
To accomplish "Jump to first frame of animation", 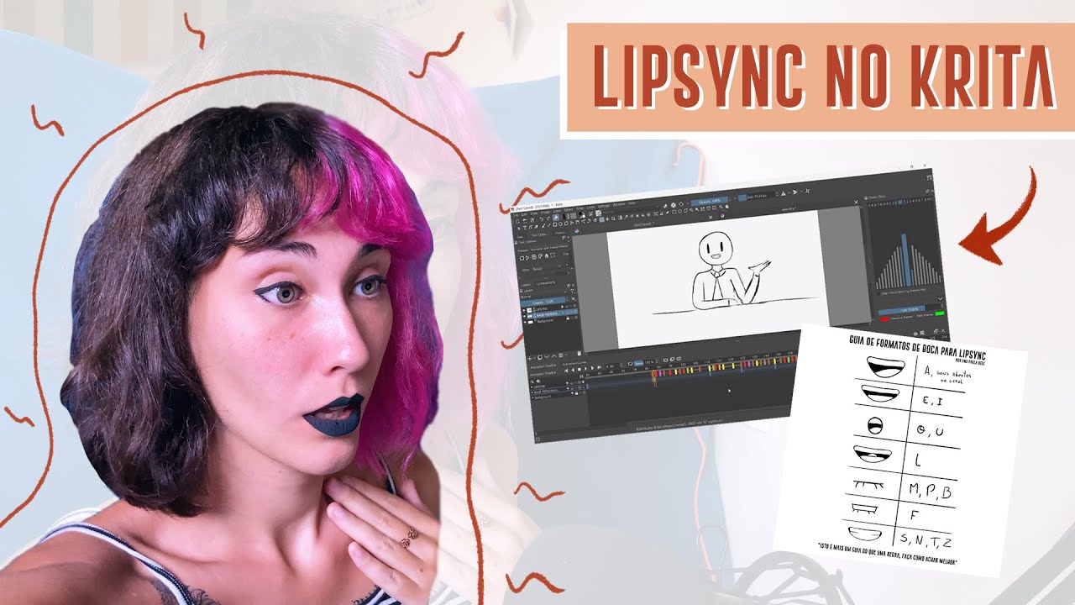I will 566,371.
